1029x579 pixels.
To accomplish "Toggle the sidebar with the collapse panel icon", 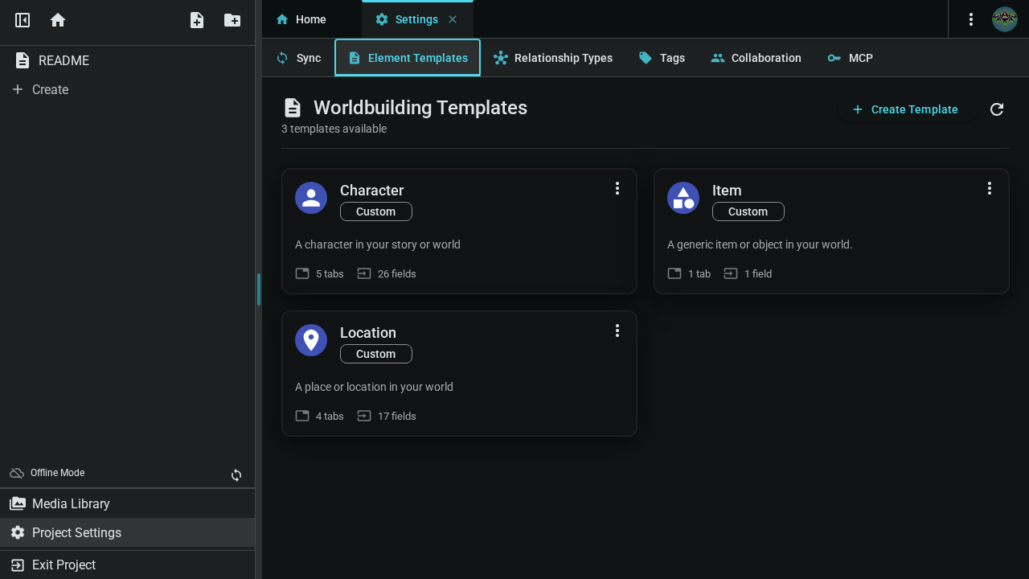I will click(x=22, y=19).
